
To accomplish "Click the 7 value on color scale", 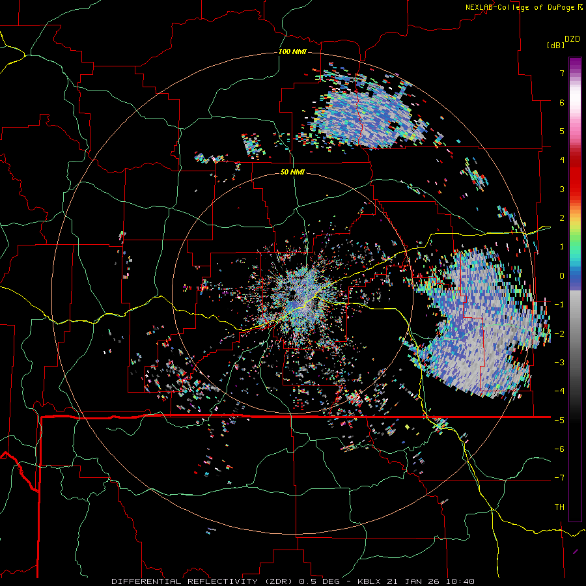I will tap(562, 73).
